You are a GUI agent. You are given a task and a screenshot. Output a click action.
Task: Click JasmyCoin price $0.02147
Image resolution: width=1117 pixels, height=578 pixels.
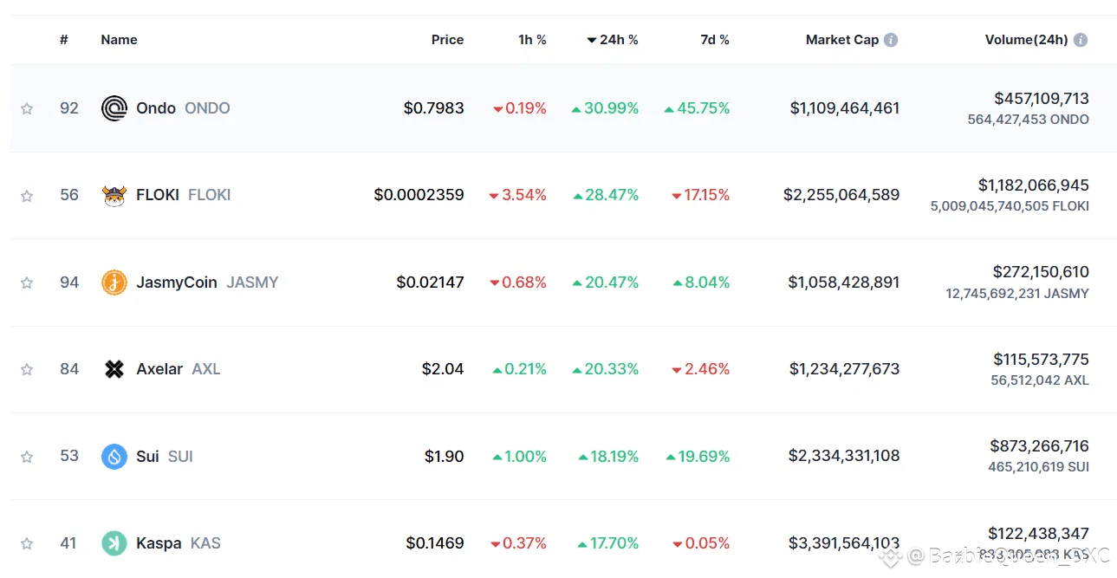coord(430,283)
